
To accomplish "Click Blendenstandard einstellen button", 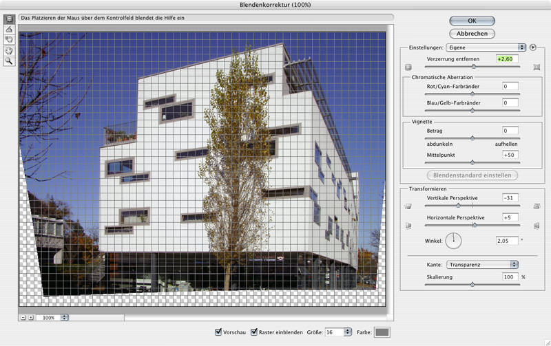I will [472, 175].
